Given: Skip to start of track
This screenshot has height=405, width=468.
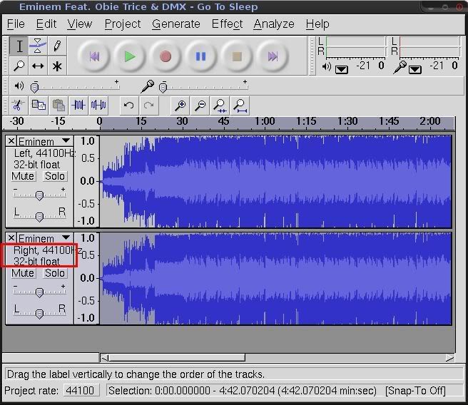Looking at the screenshot, I should [x=94, y=56].
